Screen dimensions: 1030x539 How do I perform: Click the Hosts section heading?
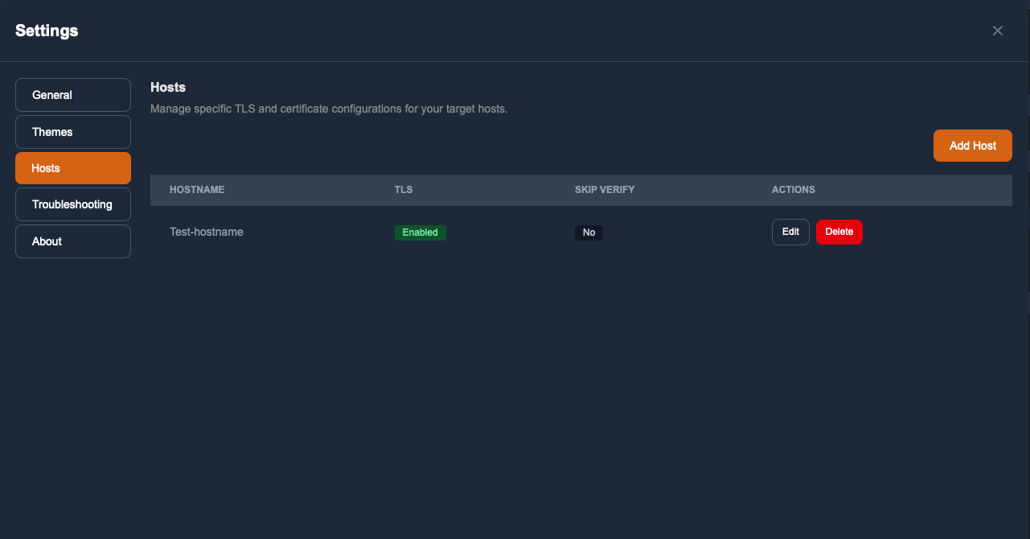tap(167, 87)
